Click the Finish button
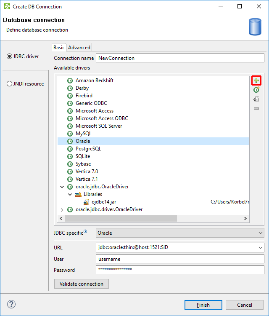Image resolution: width=269 pixels, height=316 pixels. point(203,305)
